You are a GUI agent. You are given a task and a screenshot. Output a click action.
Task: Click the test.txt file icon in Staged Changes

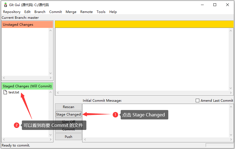tap(5, 92)
